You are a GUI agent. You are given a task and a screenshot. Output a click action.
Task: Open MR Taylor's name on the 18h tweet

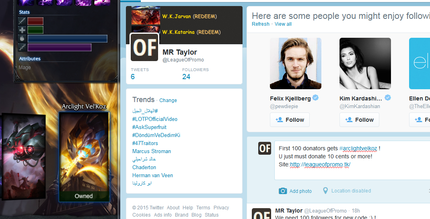[289, 211]
